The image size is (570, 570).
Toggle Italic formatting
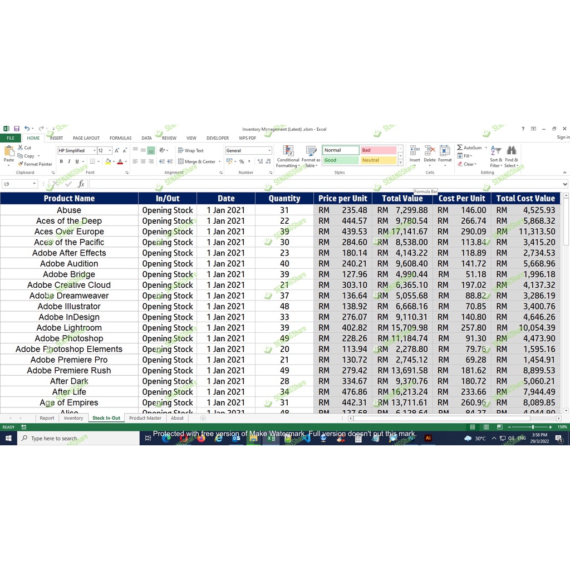click(x=69, y=161)
